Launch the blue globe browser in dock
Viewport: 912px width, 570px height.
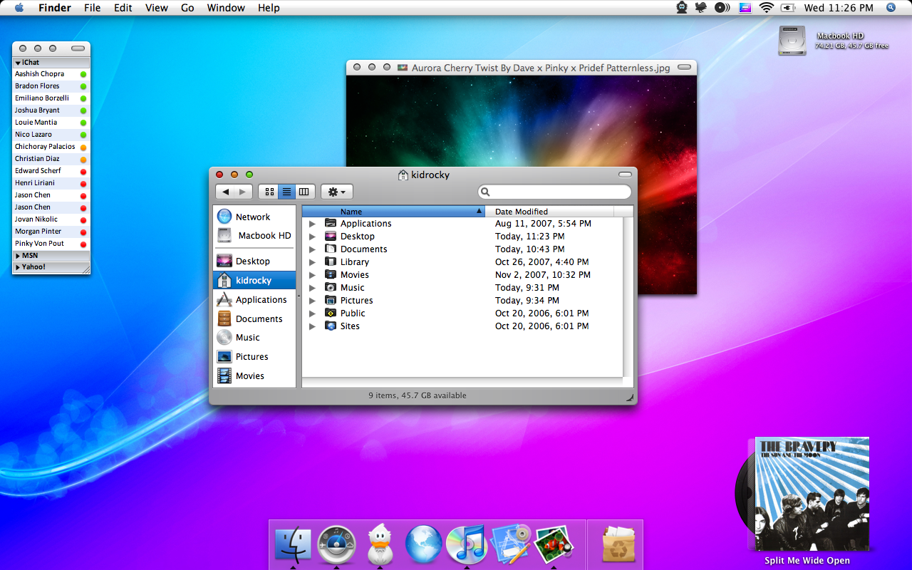pos(424,545)
